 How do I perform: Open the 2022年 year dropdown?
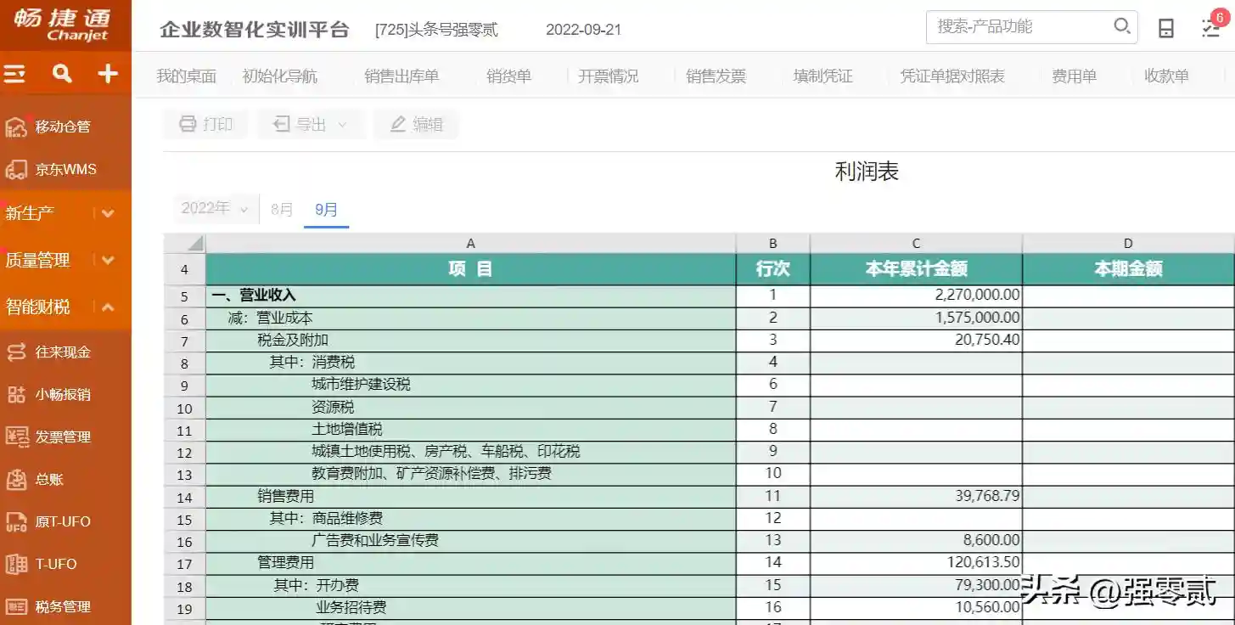pyautogui.click(x=215, y=208)
